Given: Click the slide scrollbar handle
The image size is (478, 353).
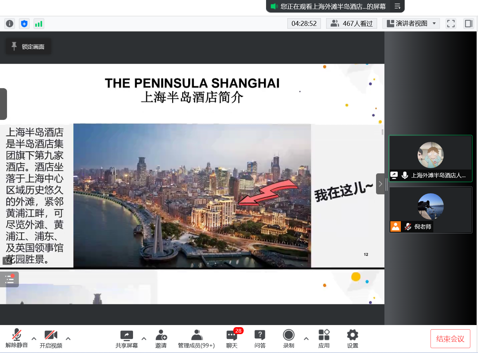Looking at the screenshot, I should 383,132.
